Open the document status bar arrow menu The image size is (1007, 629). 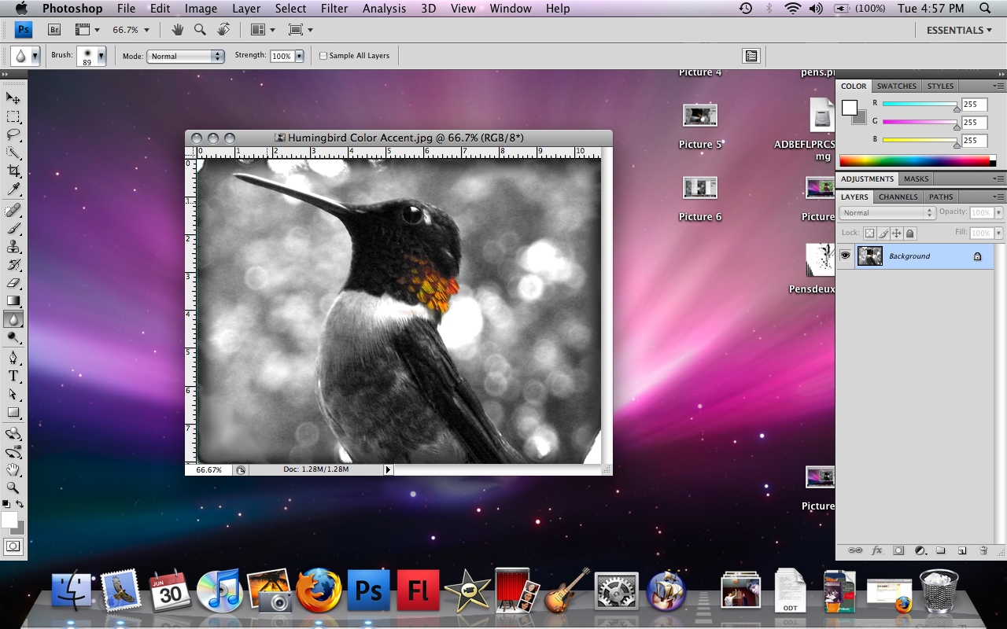(x=388, y=469)
